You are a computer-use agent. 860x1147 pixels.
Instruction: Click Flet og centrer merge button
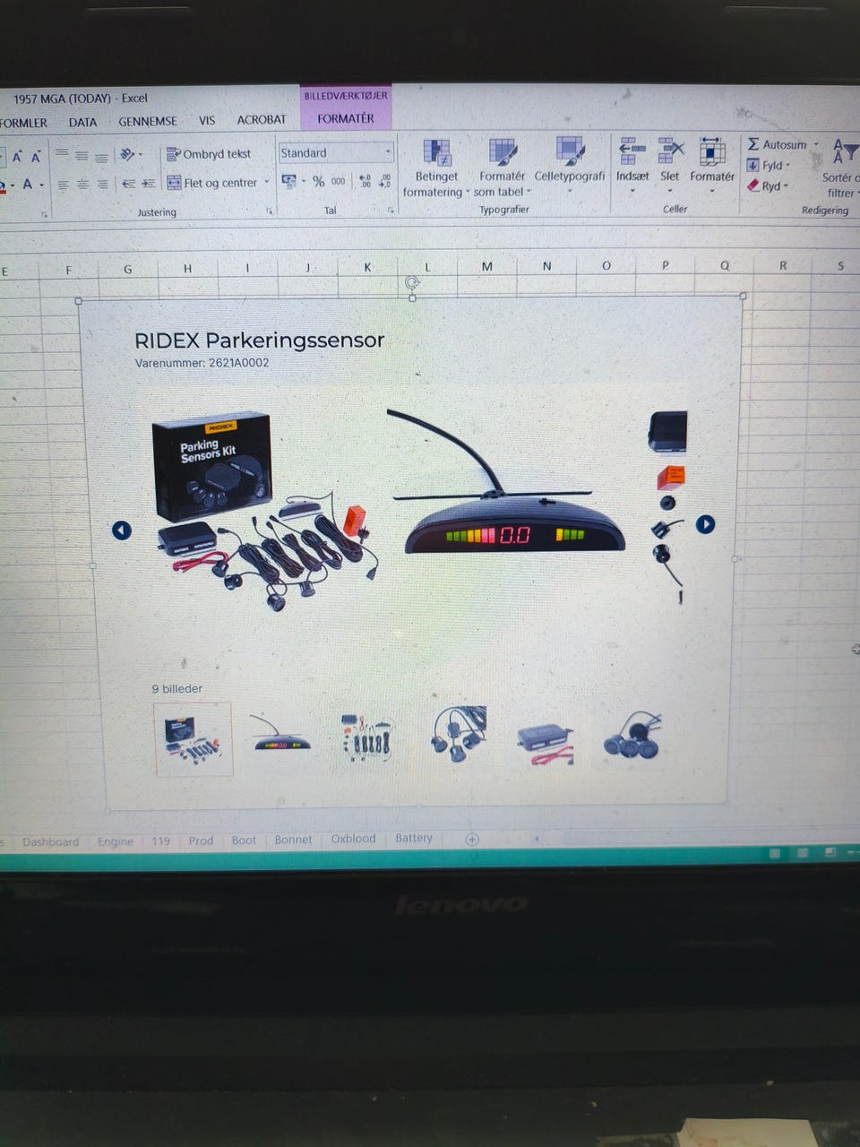212,183
